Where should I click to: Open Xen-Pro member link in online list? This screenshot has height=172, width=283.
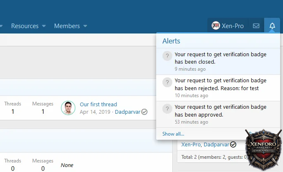click(x=190, y=145)
